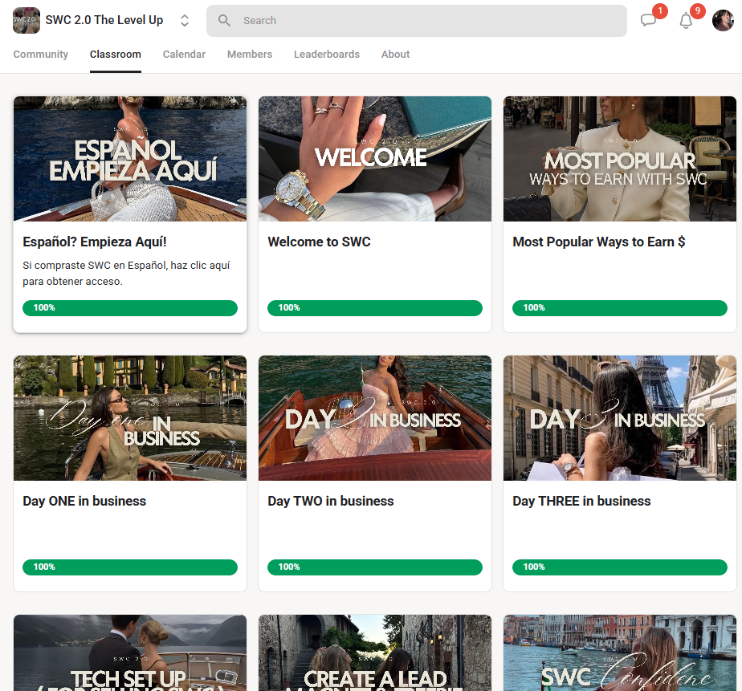Open the Day ONE in business thumbnail
Image resolution: width=742 pixels, height=691 pixels.
click(130, 418)
